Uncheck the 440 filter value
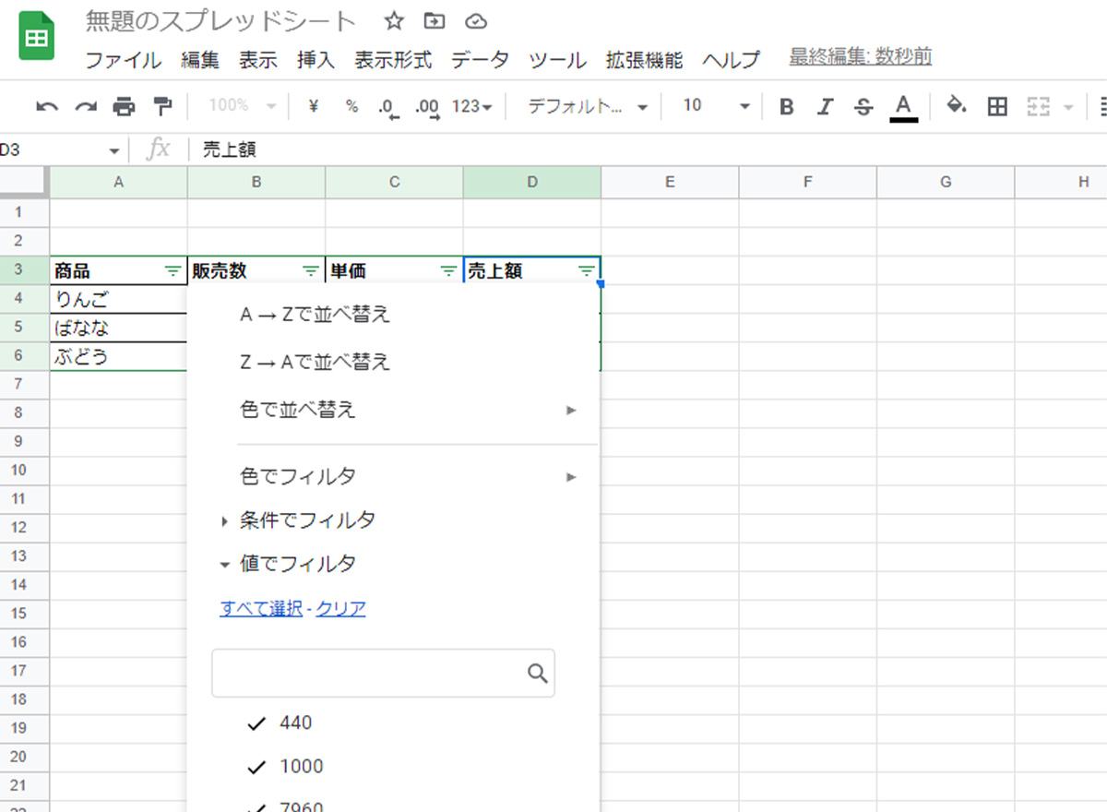The image size is (1107, 812). pos(257,723)
